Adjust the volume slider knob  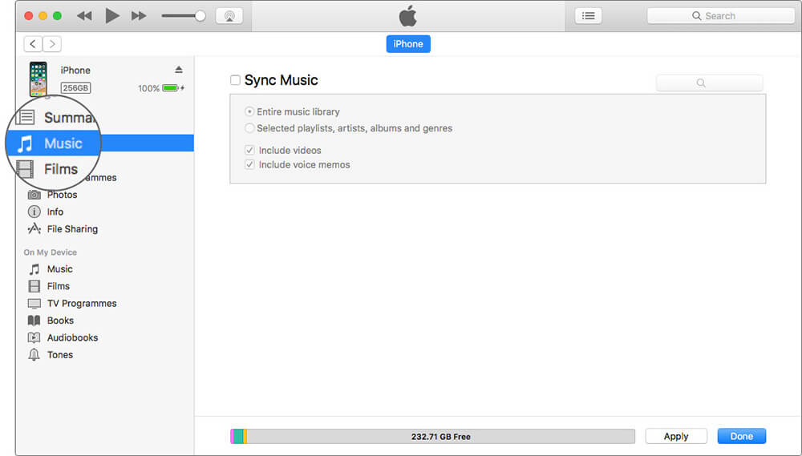200,16
